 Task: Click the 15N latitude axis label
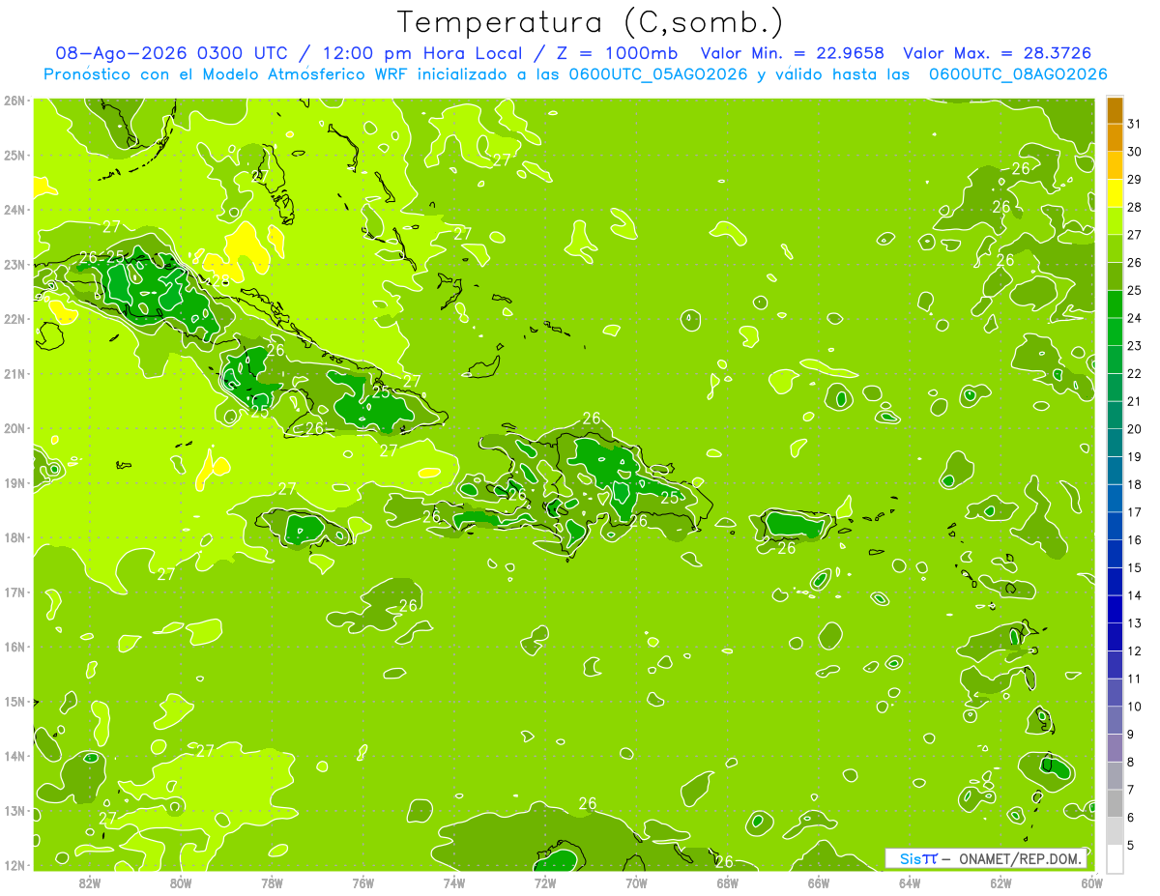(x=14, y=701)
